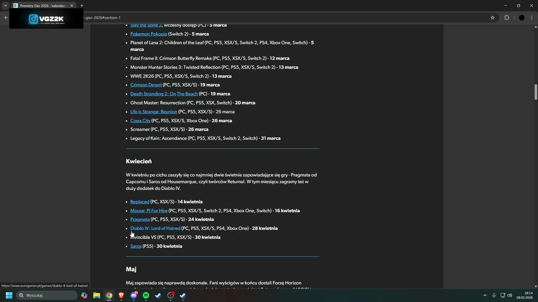Viewport: 538px width, 302px height.
Task: Open network settings from the tray icon
Action: pos(503,295)
